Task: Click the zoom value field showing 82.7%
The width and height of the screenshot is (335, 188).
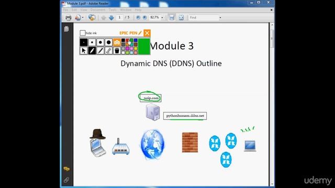Action: 155,17
